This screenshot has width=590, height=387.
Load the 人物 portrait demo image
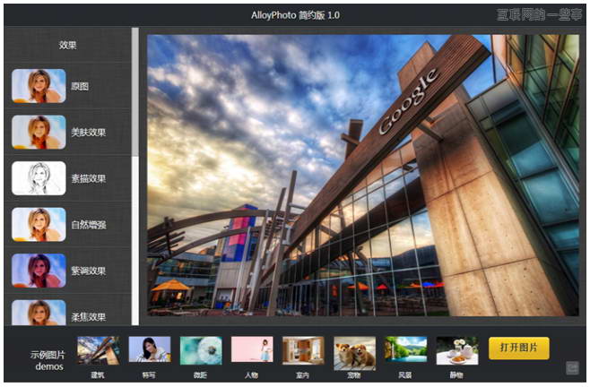[252, 350]
